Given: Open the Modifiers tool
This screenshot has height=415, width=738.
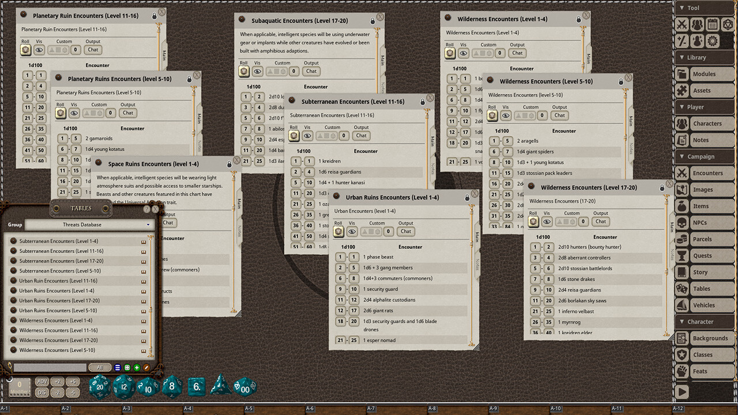Looking at the screenshot, I should pos(682,41).
